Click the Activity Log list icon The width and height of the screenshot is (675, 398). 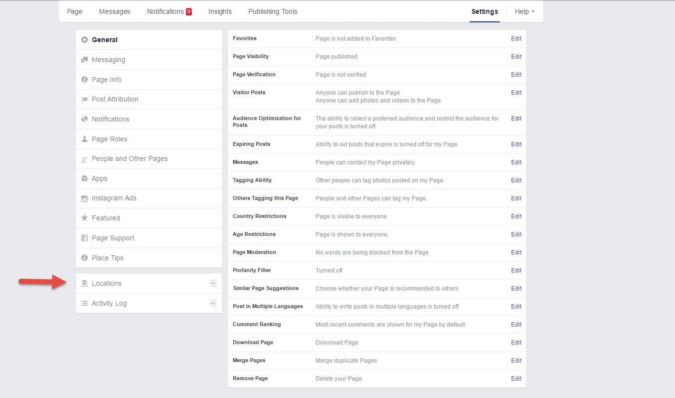click(84, 303)
